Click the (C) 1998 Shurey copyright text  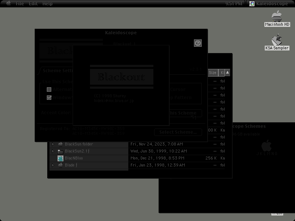110,96
